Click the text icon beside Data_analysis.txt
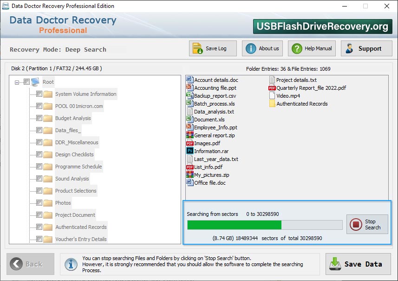398x281 pixels. click(x=189, y=111)
